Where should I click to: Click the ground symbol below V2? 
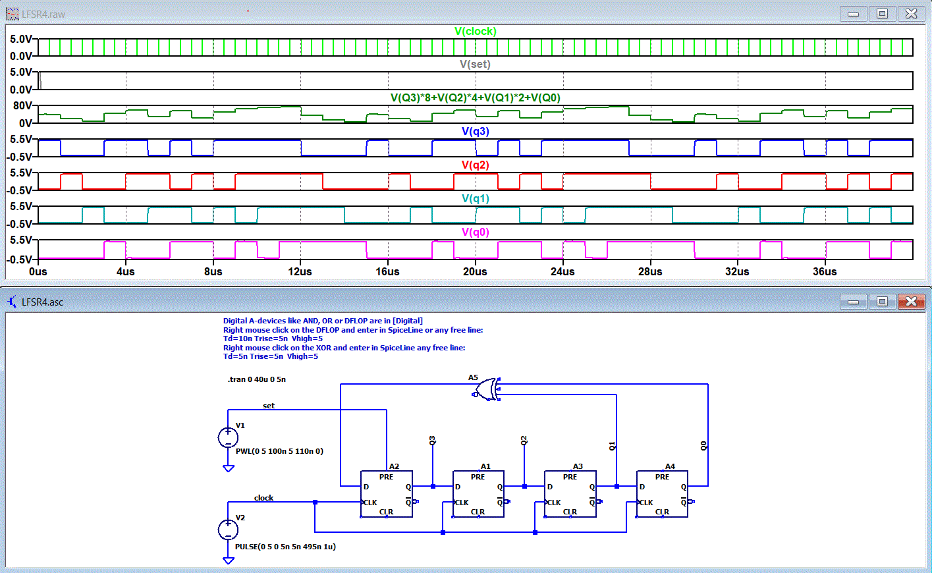[229, 560]
